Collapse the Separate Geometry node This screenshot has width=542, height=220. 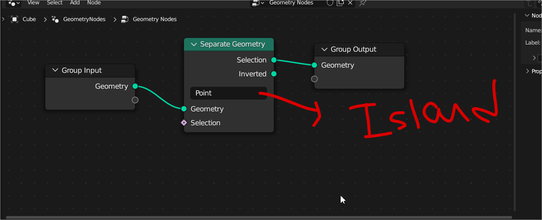pos(194,44)
